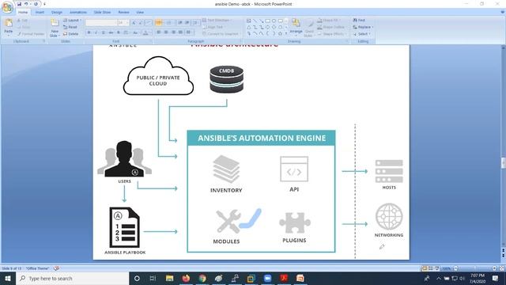506x285 pixels.
Task: Open the Arrange menu
Action: pos(296,27)
